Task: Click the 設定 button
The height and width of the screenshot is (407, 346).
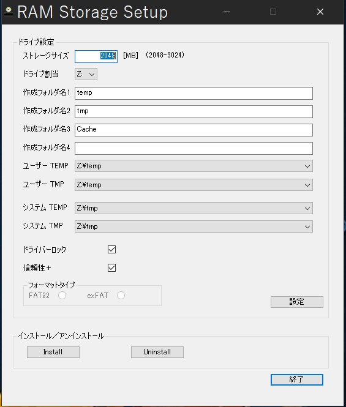Action: click(x=297, y=302)
